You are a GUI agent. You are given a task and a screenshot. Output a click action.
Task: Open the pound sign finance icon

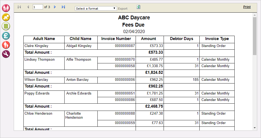click(x=6, y=35)
